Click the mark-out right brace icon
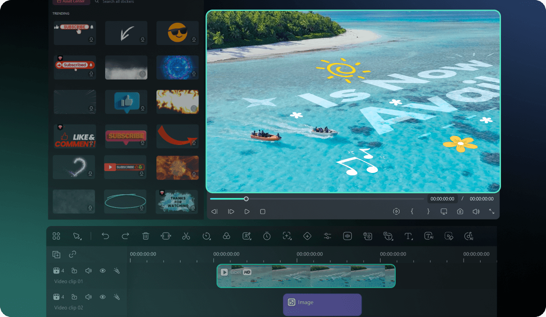This screenshot has width=546, height=317. tap(428, 211)
